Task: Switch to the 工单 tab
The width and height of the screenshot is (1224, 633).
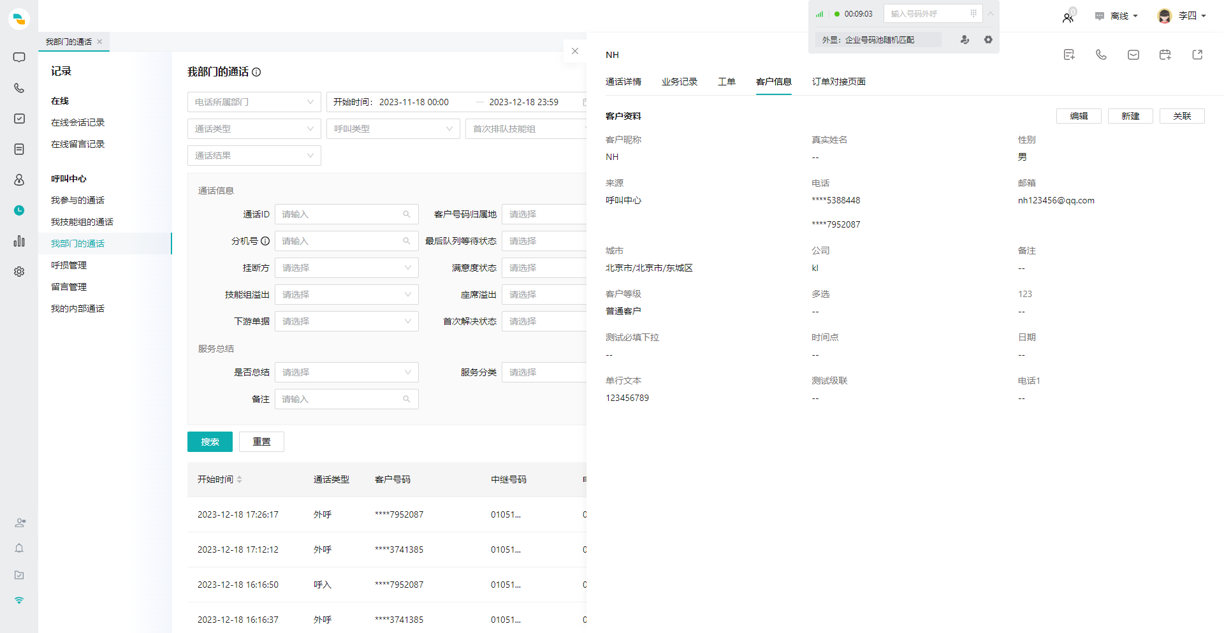Action: coord(727,82)
